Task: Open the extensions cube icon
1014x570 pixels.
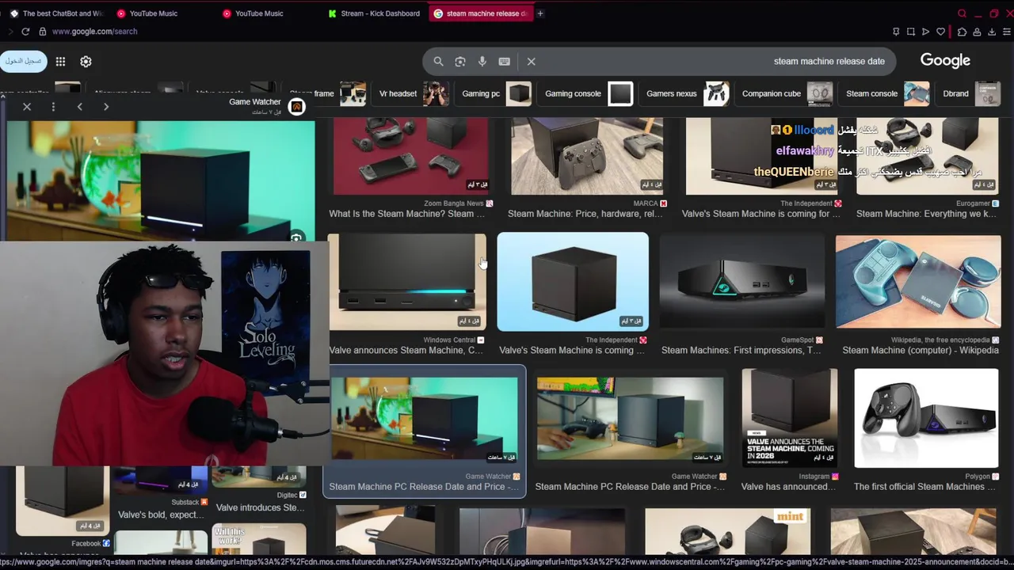Action: [x=962, y=32]
